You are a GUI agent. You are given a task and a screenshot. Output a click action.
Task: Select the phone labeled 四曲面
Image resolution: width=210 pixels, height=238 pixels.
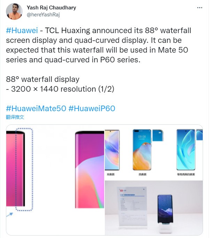pos(142,150)
